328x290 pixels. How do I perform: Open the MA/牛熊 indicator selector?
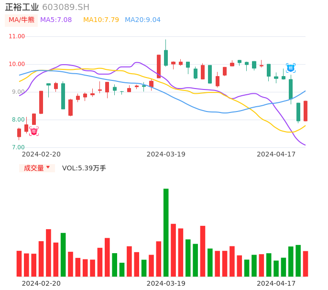pyautogui.click(x=22, y=20)
